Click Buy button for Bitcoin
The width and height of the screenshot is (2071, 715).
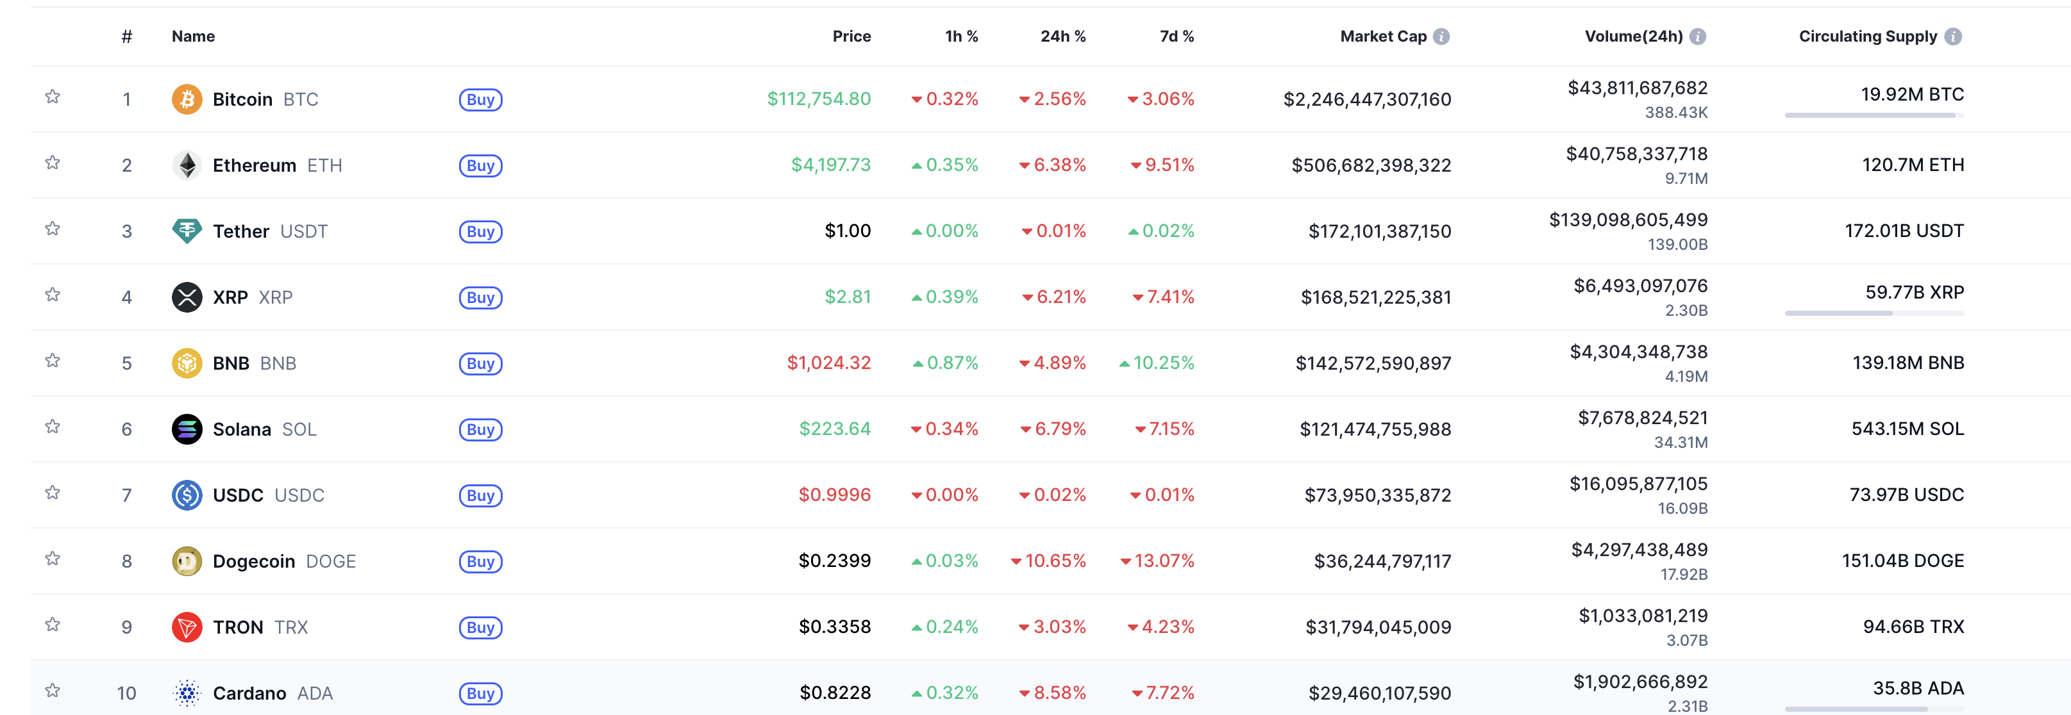tap(481, 99)
